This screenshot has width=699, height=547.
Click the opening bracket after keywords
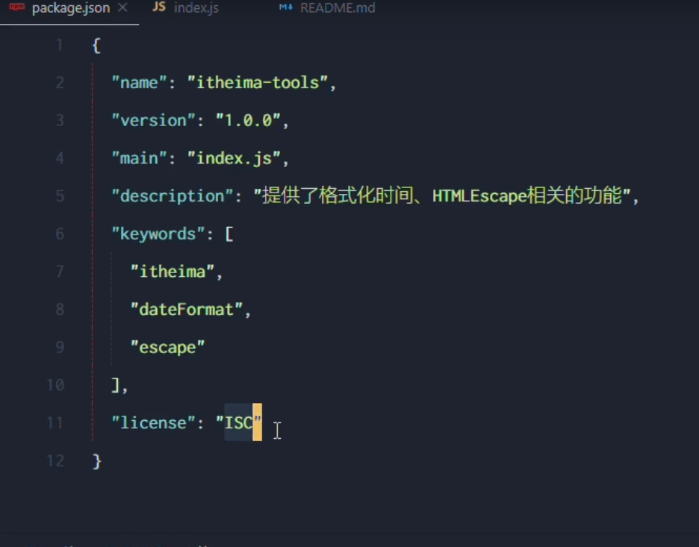click(229, 234)
